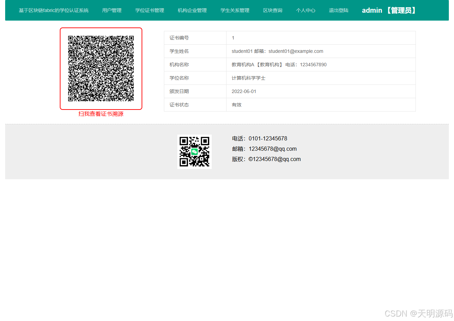Click the 学位名称 label cell

pos(195,78)
